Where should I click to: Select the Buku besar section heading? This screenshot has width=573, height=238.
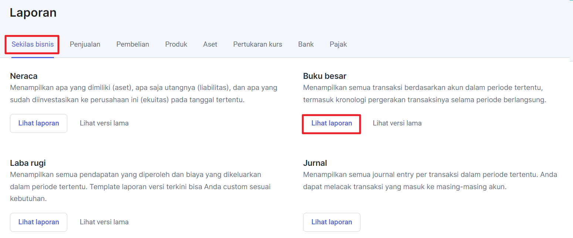click(325, 76)
